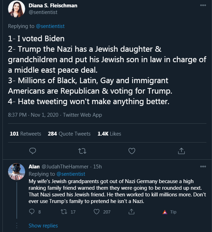Image resolution: width=212 pixels, height=232 pixels.
Task: Open Alan's profile avatar
Action: 16,172
